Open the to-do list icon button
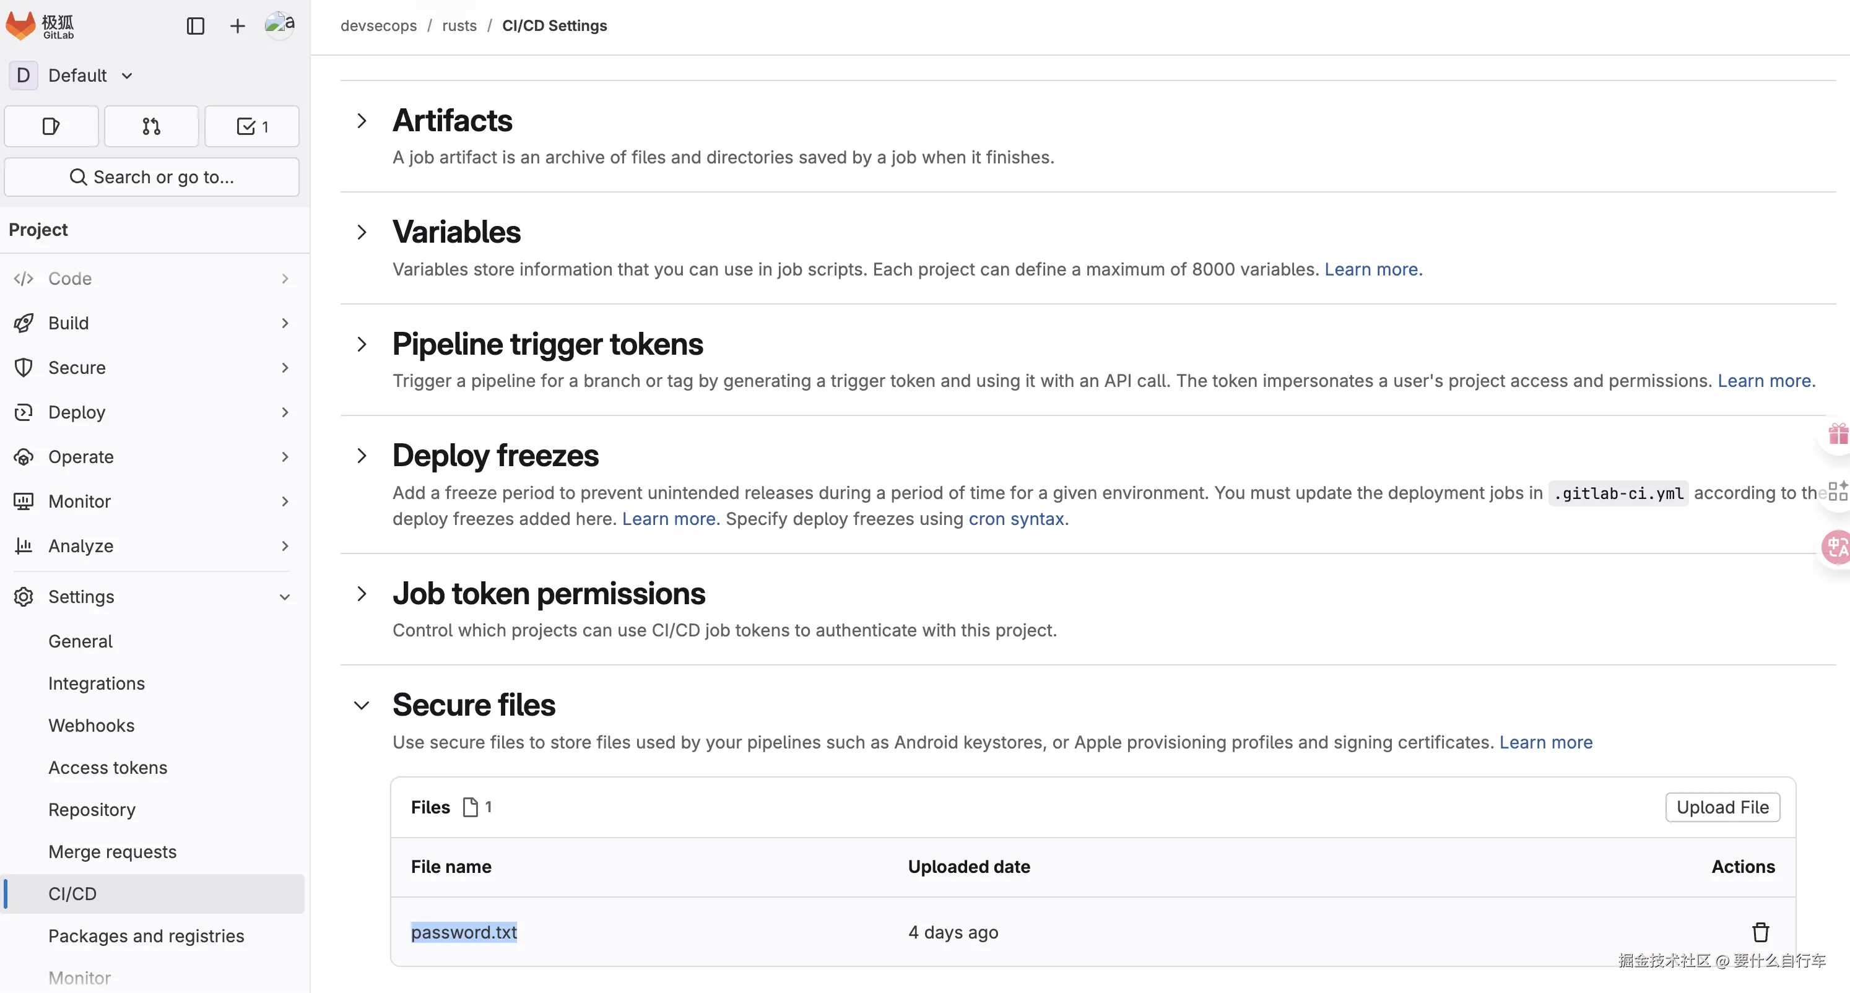The width and height of the screenshot is (1850, 993). [x=251, y=126]
